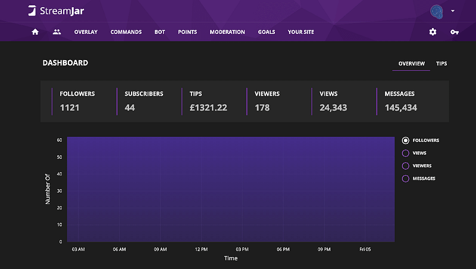This screenshot has width=476, height=269.
Task: Click the StreamJar logo
Action: [54, 11]
